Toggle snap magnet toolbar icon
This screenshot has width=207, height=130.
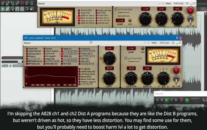[27, 9]
